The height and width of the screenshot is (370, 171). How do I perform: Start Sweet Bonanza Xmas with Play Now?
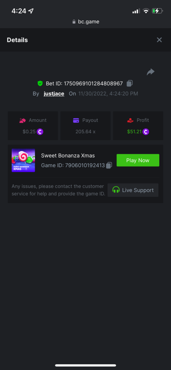coord(138,160)
